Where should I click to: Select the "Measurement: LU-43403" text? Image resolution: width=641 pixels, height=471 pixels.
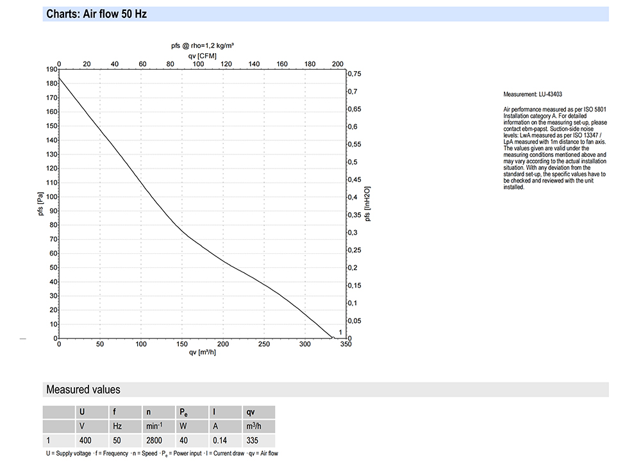pos(533,94)
